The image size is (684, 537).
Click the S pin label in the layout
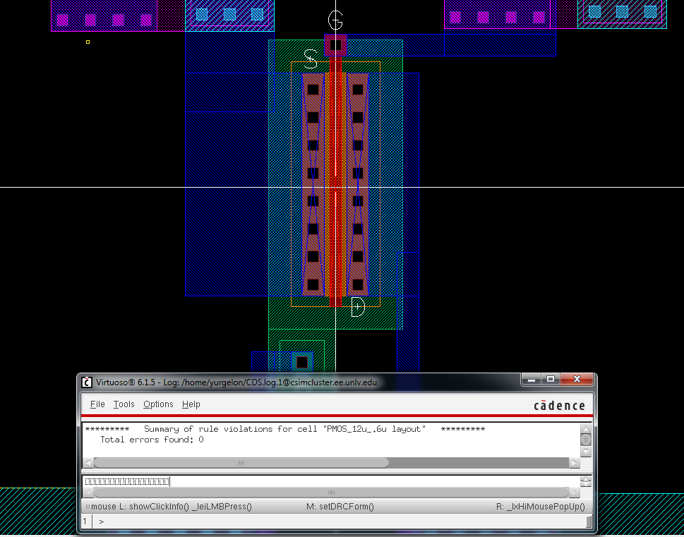310,59
